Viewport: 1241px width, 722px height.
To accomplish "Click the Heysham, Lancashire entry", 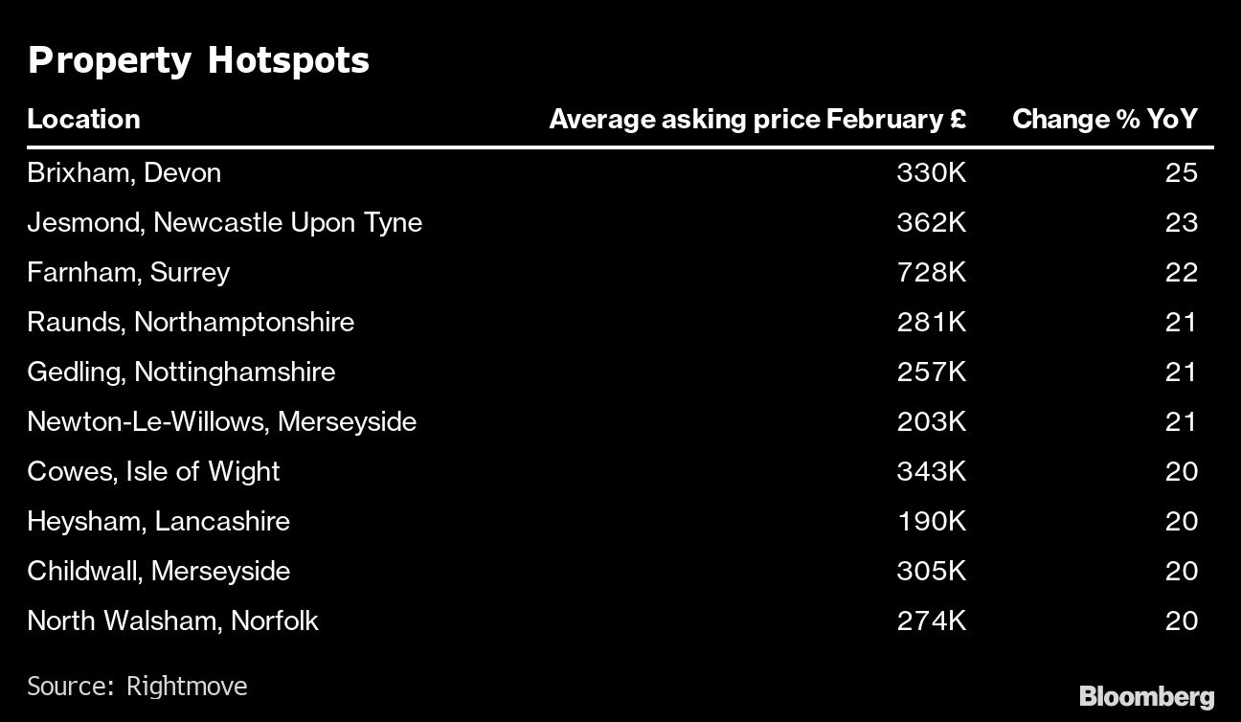I will tap(158, 522).
